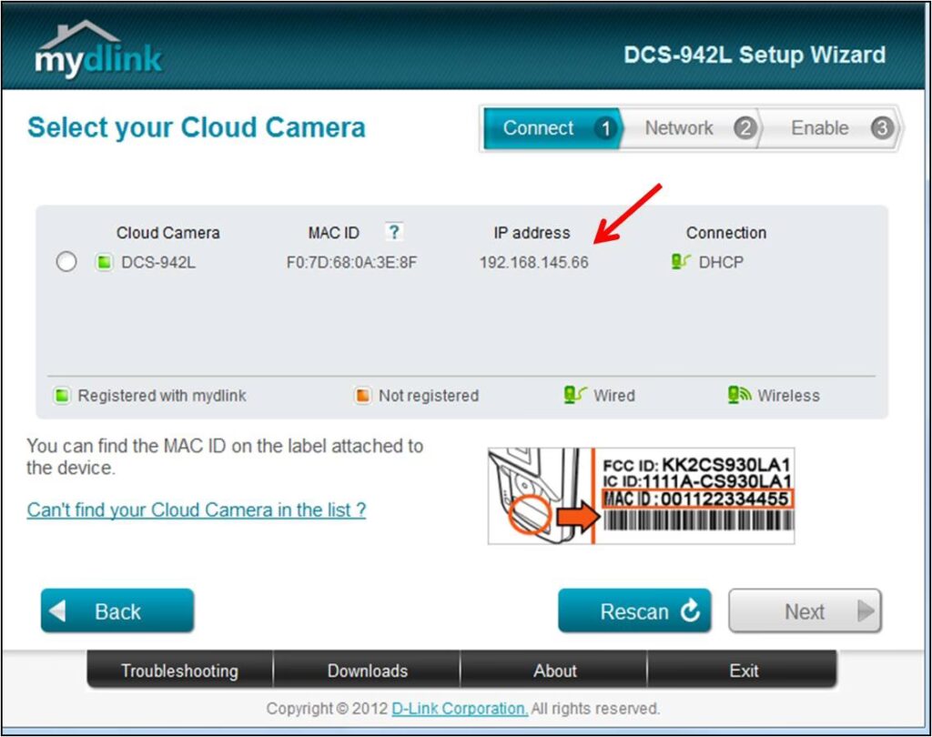
Task: Click the orange Not registered legend icon
Action: (363, 396)
